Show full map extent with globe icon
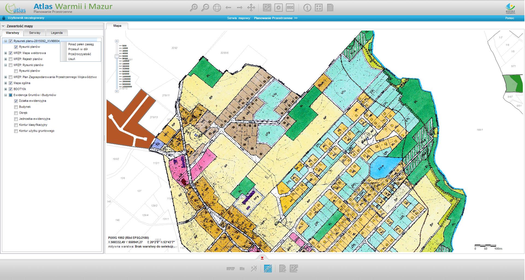Image resolution: width=525 pixels, height=280 pixels. 217,8
